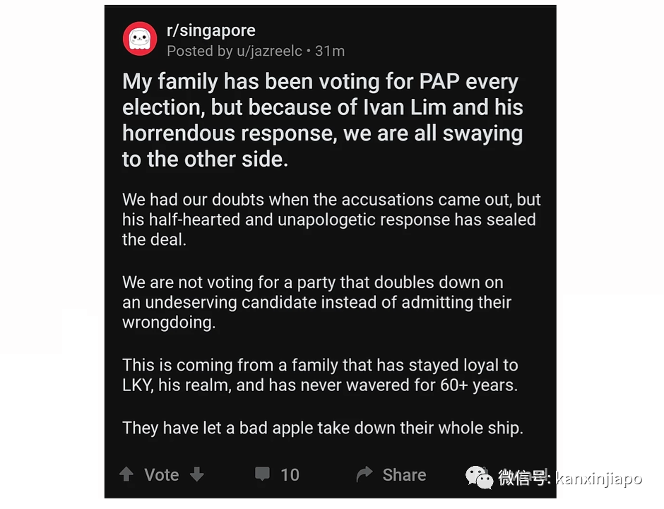
Task: Click the Vote label
Action: coord(161,474)
